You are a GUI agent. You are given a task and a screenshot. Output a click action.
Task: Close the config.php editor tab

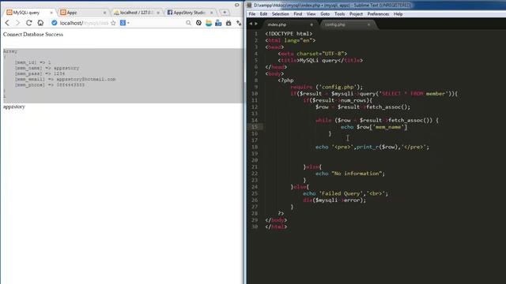369,24
